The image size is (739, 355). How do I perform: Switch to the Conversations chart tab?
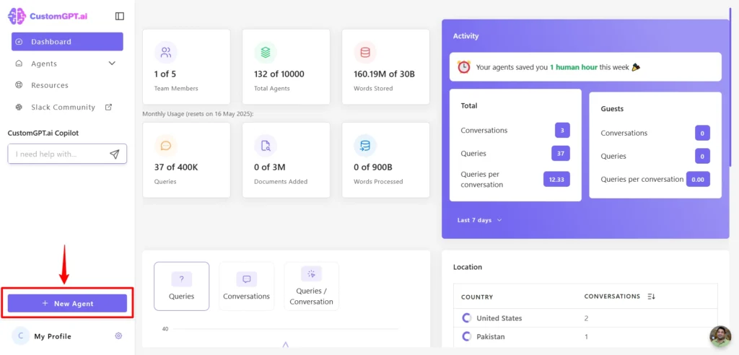click(247, 286)
